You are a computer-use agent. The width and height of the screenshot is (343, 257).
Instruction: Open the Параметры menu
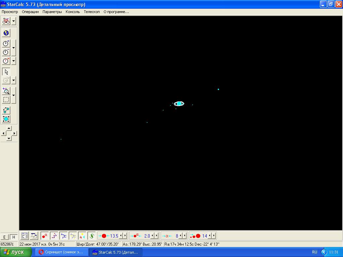pos(52,12)
